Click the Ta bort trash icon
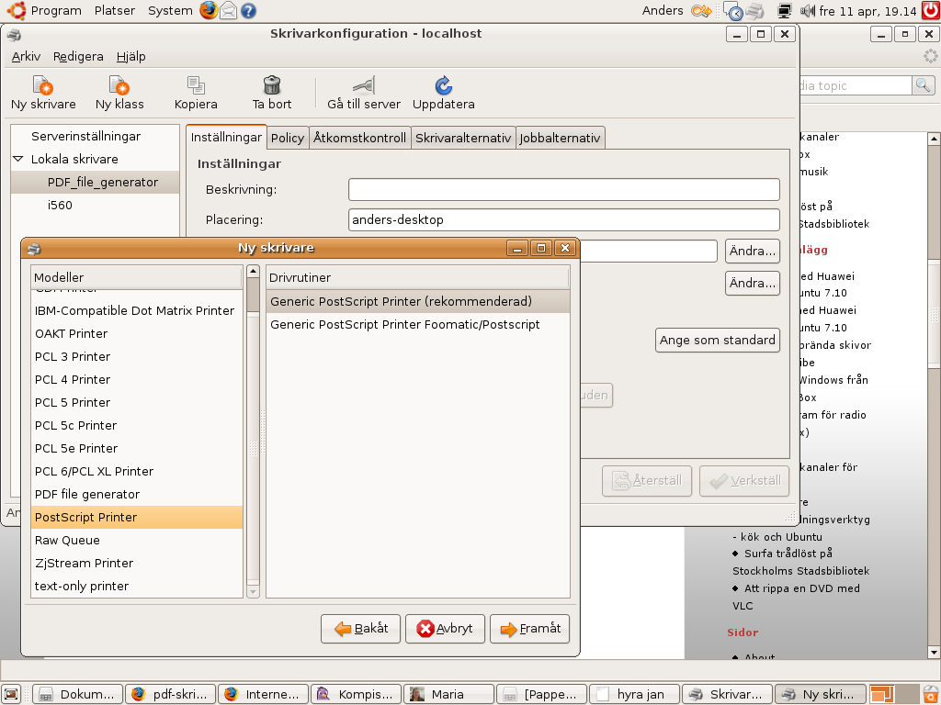 (272, 85)
